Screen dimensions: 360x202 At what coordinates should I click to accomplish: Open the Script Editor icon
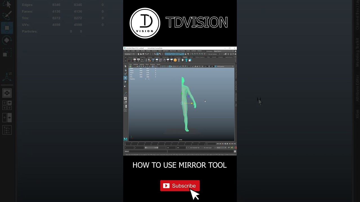click(x=235, y=151)
